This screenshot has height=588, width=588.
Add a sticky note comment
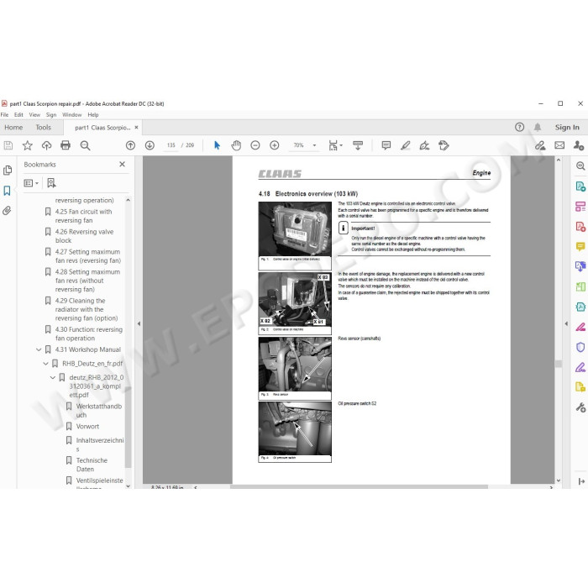(x=386, y=145)
